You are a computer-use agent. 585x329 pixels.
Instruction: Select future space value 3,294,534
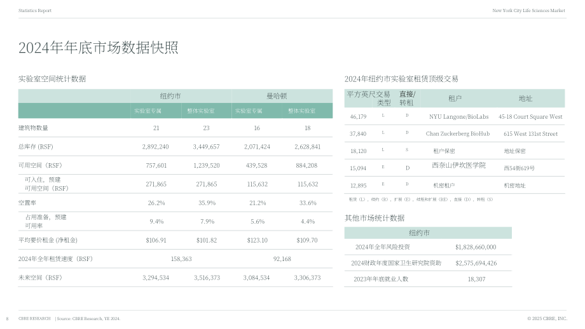[156, 278]
